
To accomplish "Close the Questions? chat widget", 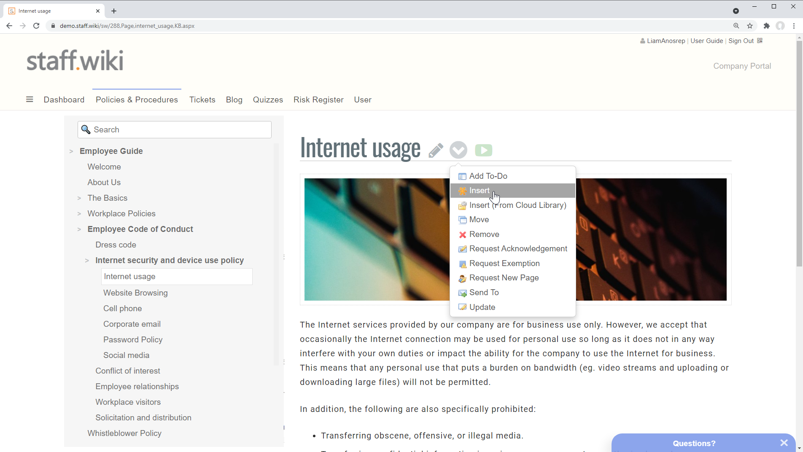I will (784, 443).
